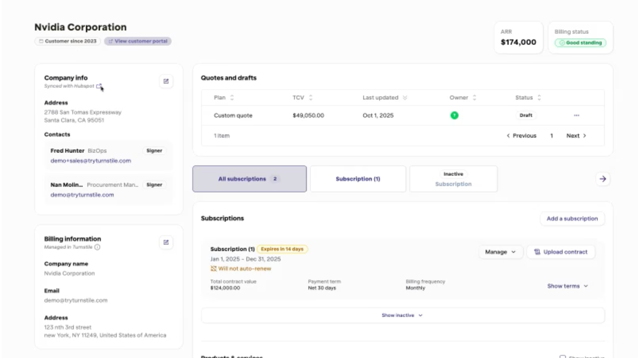Click the Net 30 days payment term
The image size is (638, 358).
click(x=322, y=288)
